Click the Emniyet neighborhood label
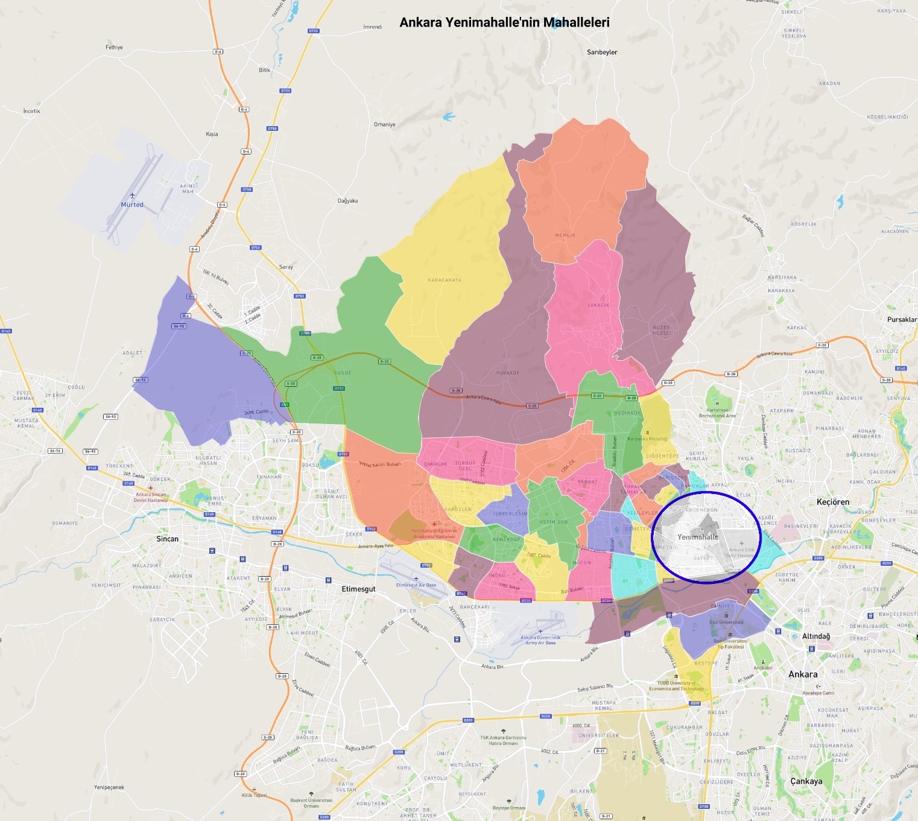This screenshot has height=821, width=918. (x=722, y=606)
